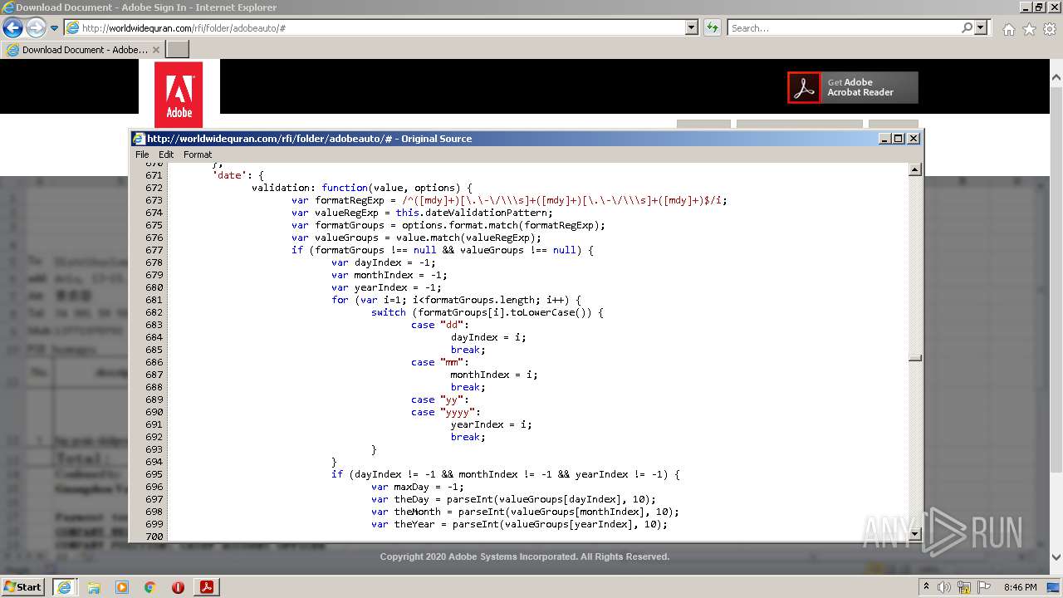Click the IE Back navigation button
The width and height of the screenshot is (1063, 598).
12,28
